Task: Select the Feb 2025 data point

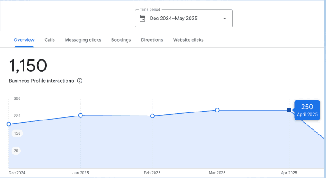Action: pos(152,116)
